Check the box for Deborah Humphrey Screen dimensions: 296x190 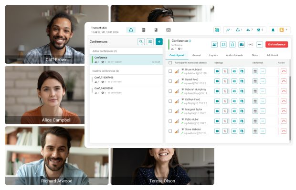(x=170, y=91)
